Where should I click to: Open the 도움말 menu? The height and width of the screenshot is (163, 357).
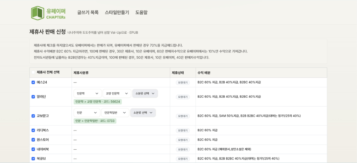pyautogui.click(x=141, y=13)
